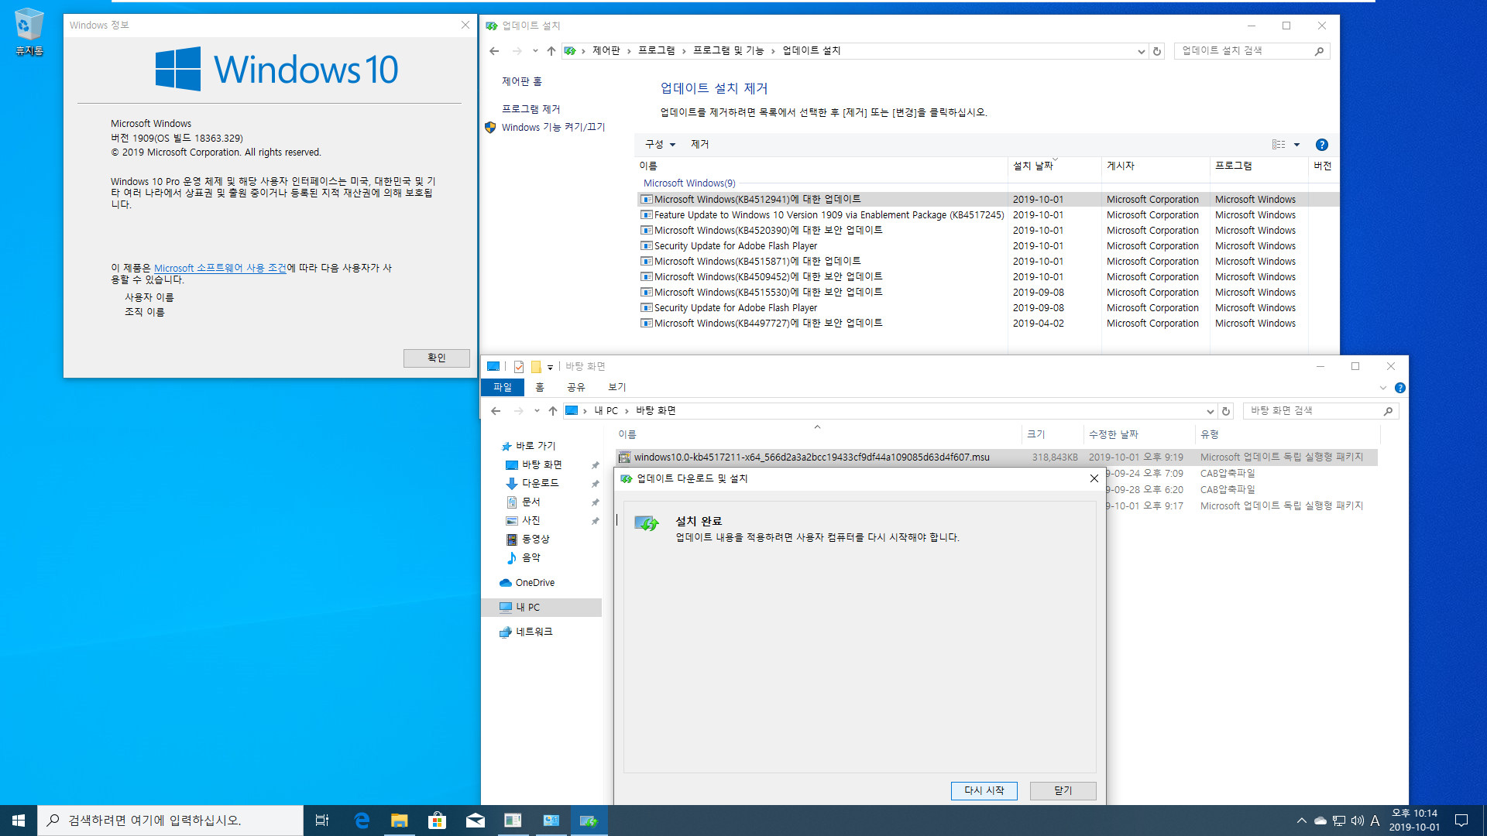Viewport: 1487px width, 836px height.
Task: Select the kb4517211 msu file
Action: pos(996,457)
